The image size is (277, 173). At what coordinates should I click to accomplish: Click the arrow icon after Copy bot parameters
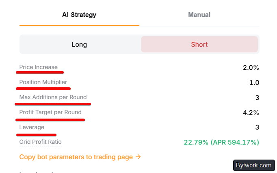[x=138, y=157]
